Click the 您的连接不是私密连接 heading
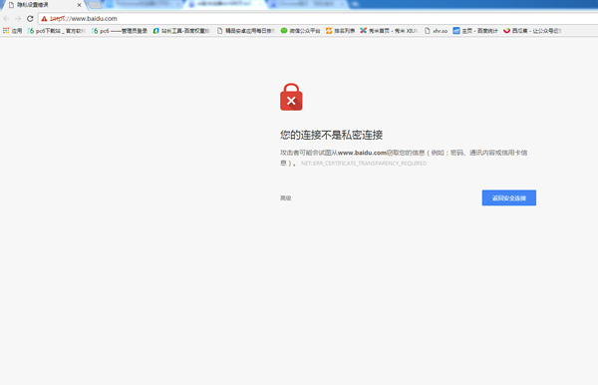Image resolution: width=598 pixels, height=385 pixels. (x=332, y=135)
